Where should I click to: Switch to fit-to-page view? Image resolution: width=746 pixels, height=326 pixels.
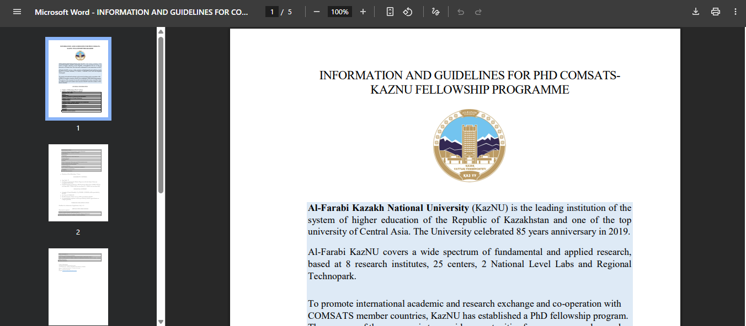click(x=390, y=11)
